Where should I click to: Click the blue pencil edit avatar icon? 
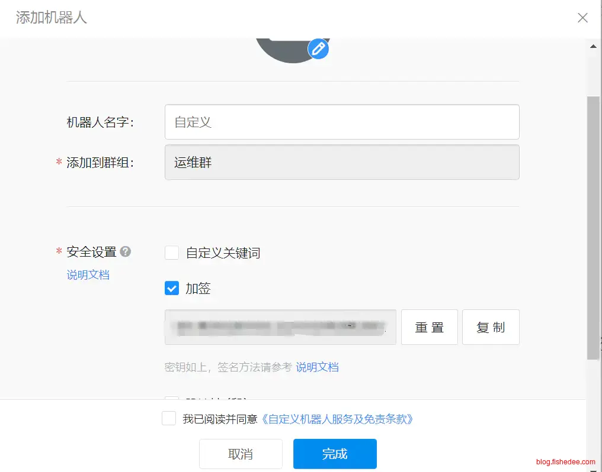pos(318,49)
